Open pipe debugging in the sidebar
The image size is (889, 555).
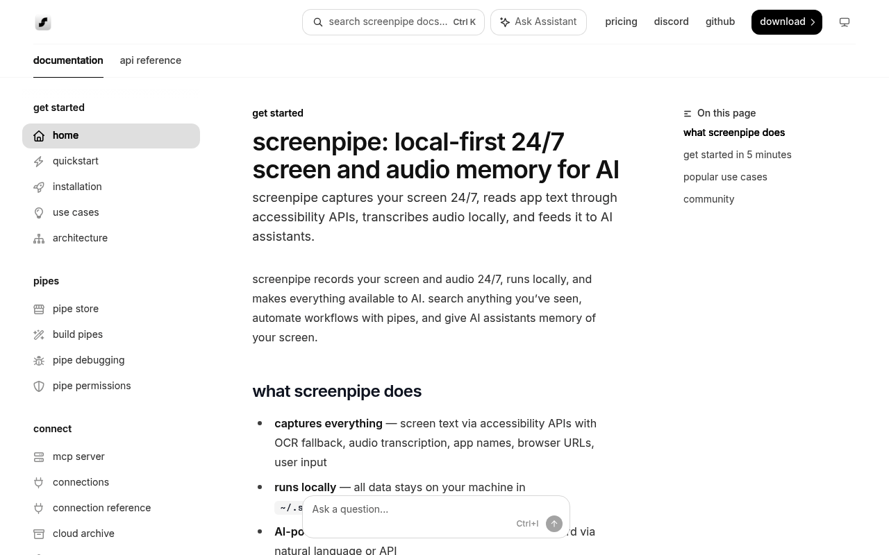coord(111,361)
